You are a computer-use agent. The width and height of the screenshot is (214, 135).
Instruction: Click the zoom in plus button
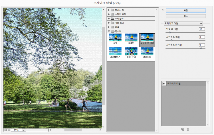pyautogui.click(x=9, y=130)
